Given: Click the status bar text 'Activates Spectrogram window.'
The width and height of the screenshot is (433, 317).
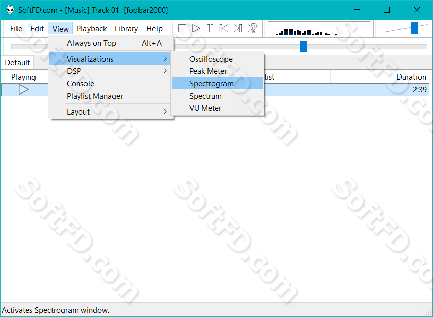Looking at the screenshot, I should (x=56, y=310).
